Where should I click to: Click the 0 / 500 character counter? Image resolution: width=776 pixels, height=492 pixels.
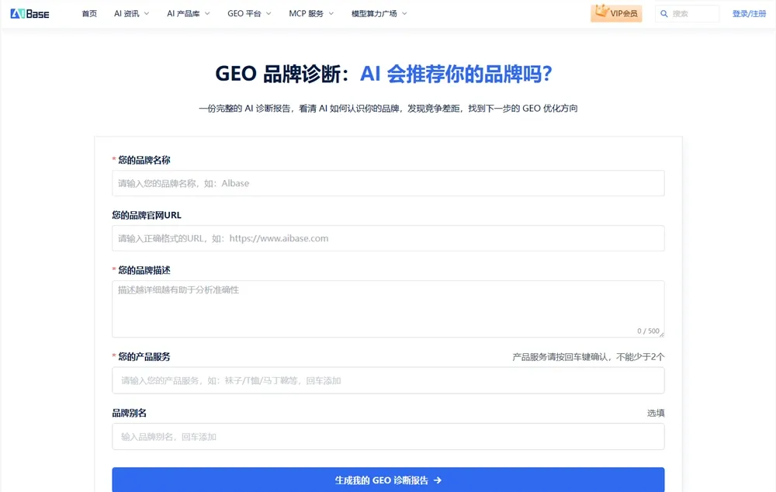point(648,331)
